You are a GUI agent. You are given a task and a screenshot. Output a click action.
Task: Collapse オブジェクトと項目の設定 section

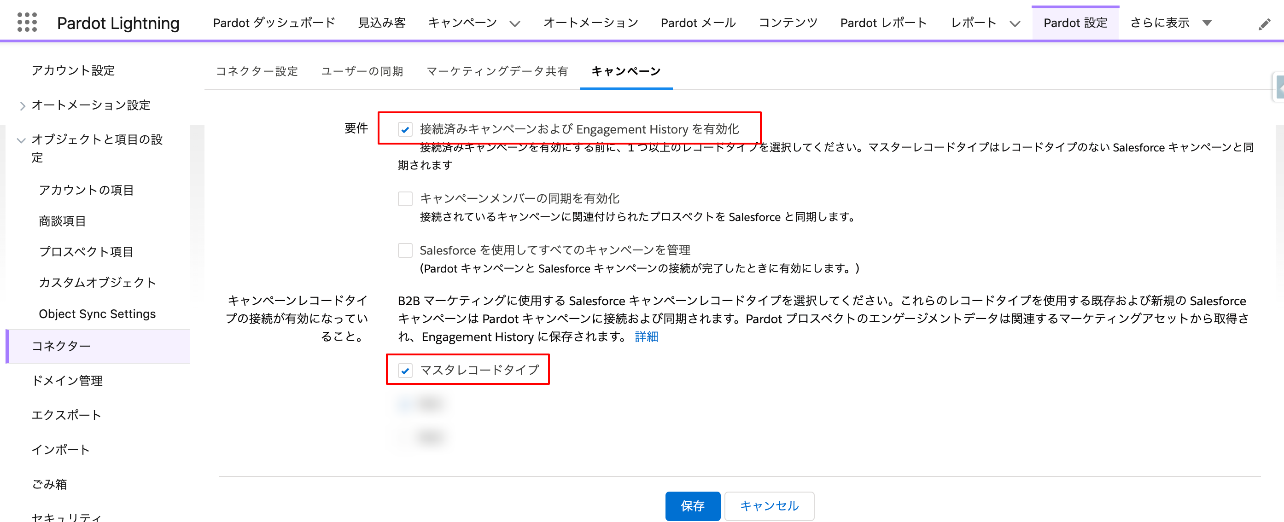[x=21, y=140]
